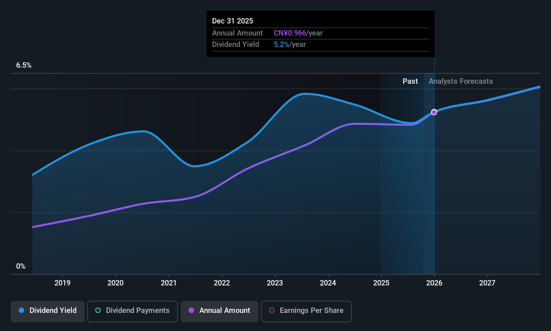The image size is (551, 331).
Task: Click the purple Annual Amount legend dot
Action: pos(191,311)
